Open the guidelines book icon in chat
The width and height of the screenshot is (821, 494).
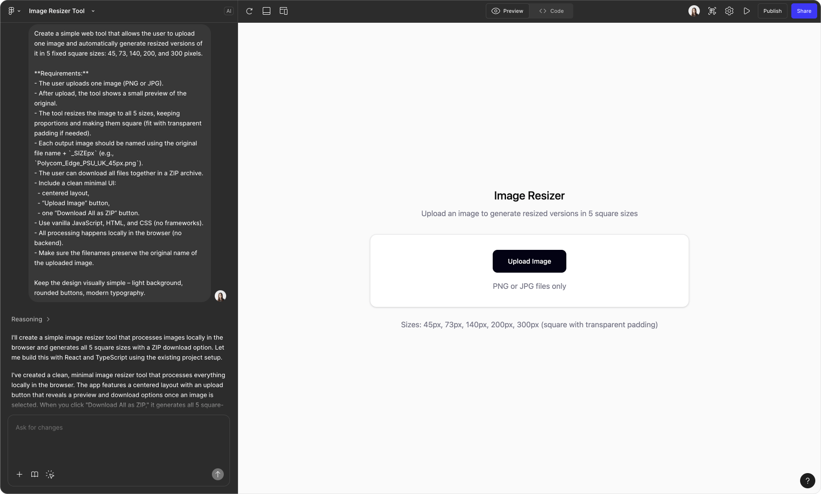34,474
